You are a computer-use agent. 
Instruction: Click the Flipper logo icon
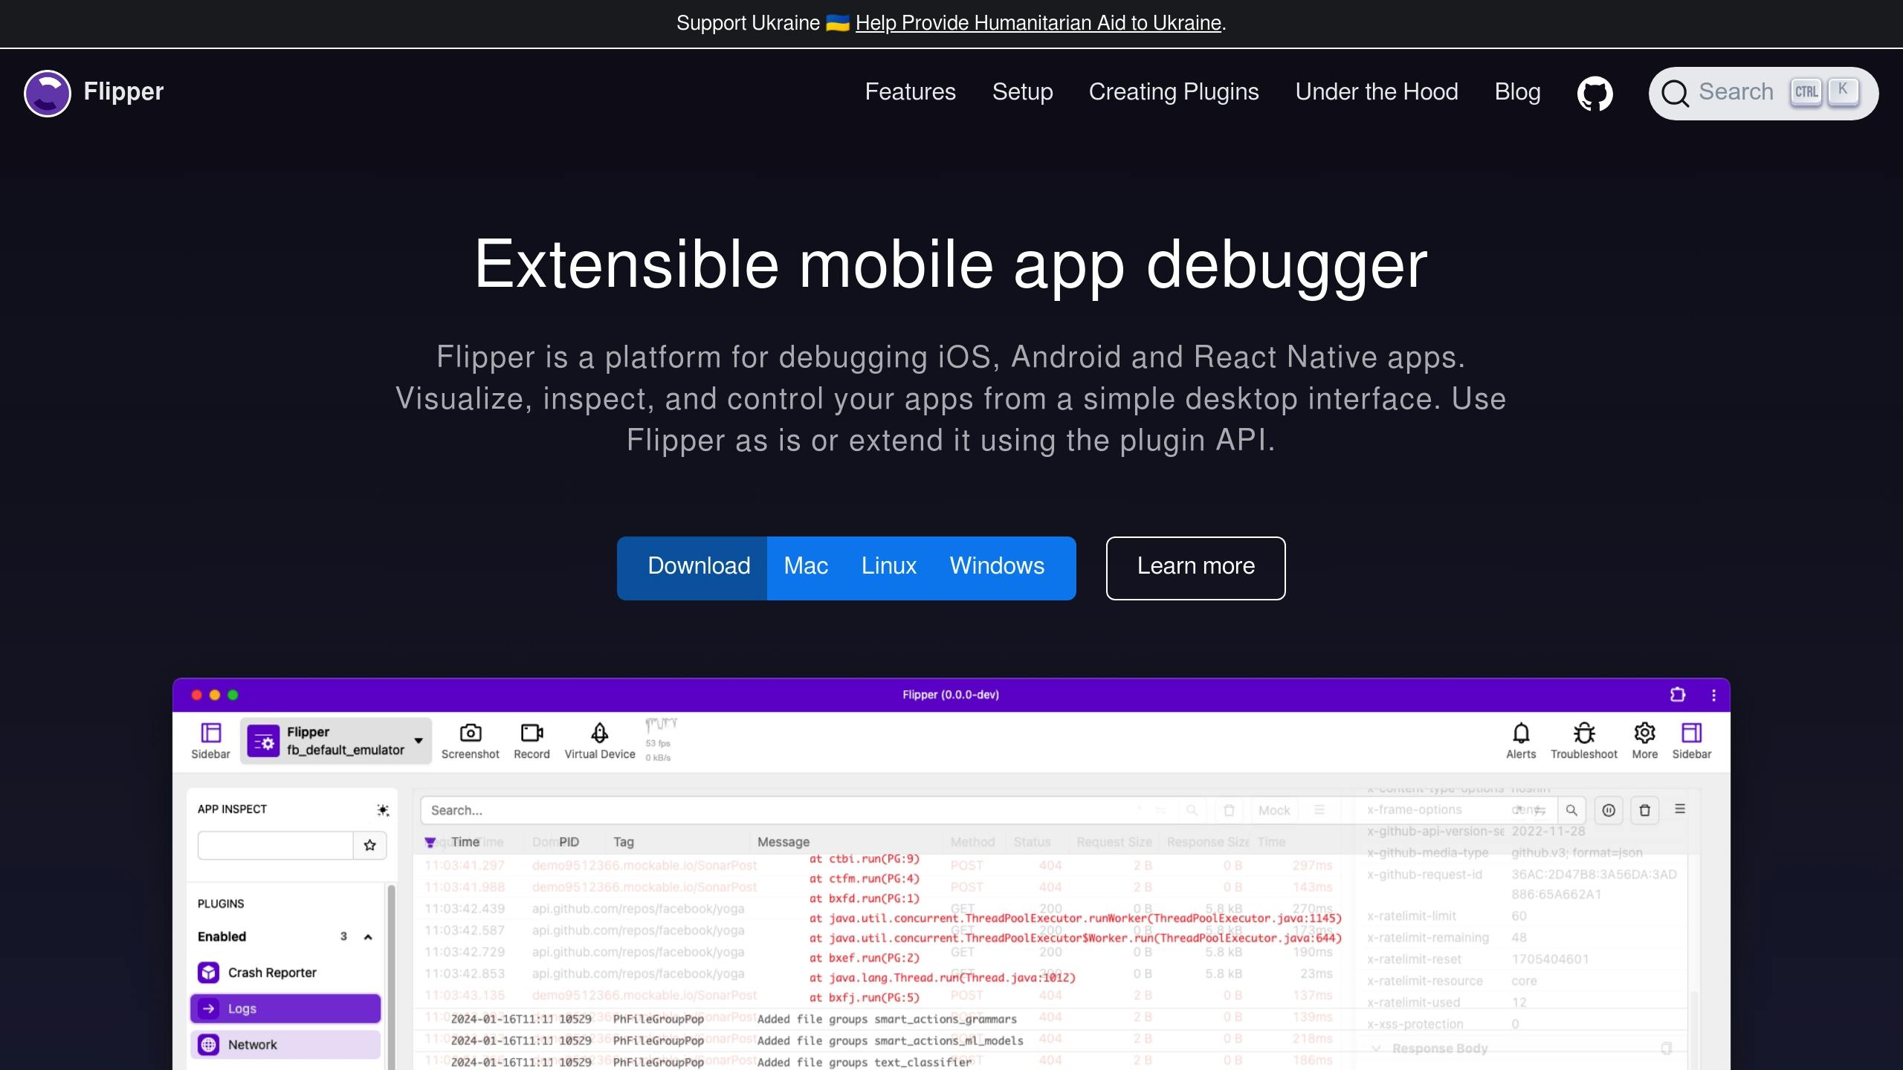[x=48, y=93]
